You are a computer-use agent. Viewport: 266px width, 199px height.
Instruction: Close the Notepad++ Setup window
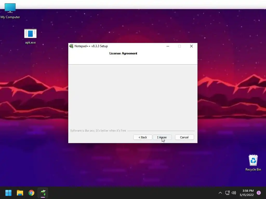[x=191, y=46]
